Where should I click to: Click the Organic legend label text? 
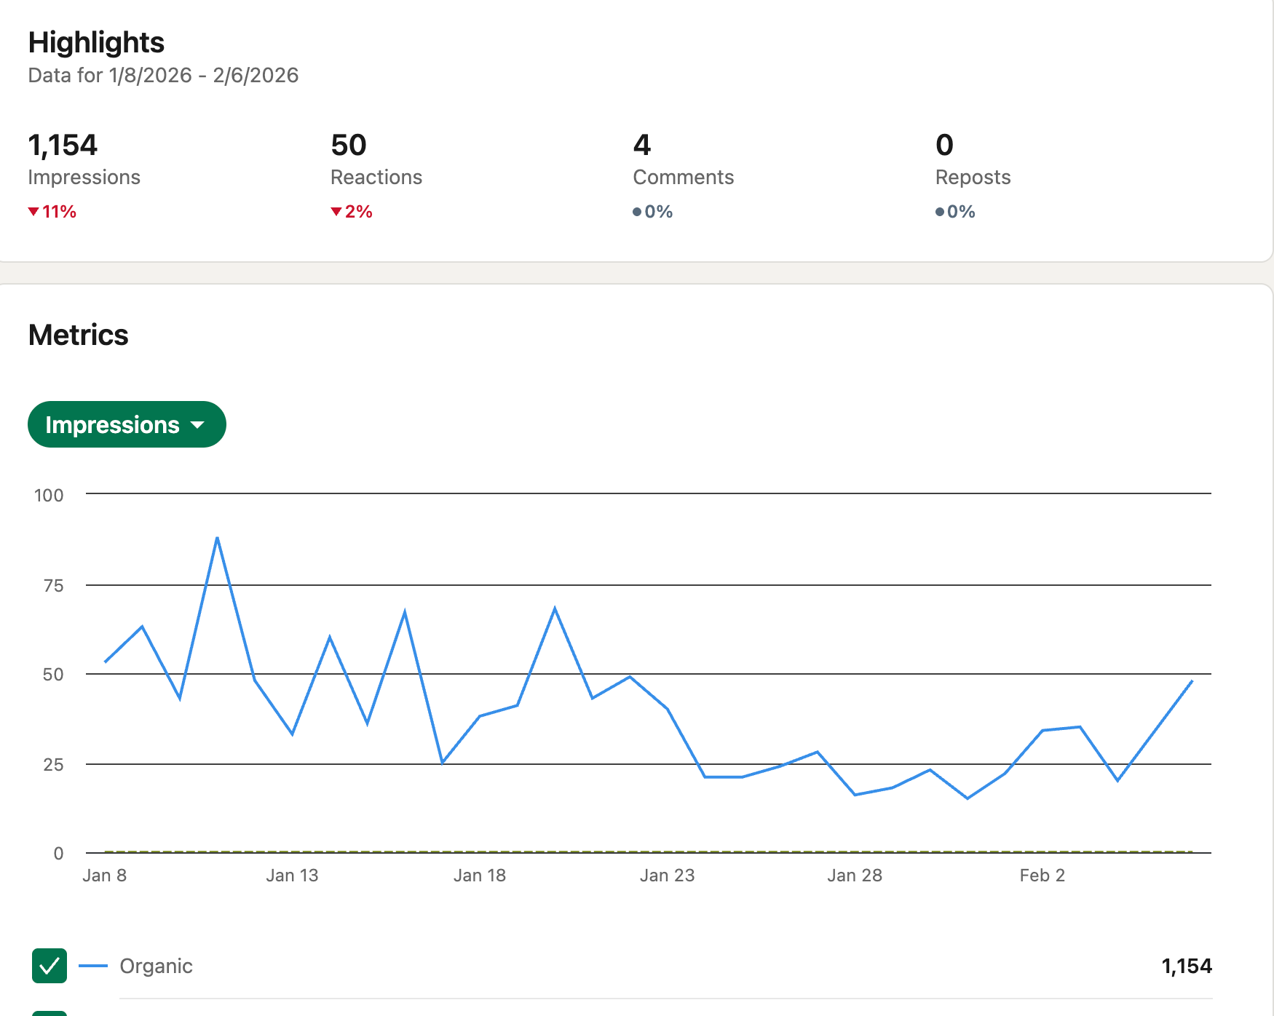[156, 966]
